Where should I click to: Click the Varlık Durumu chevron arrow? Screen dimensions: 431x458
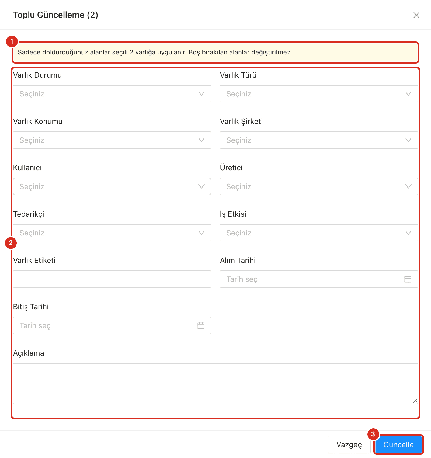click(201, 94)
